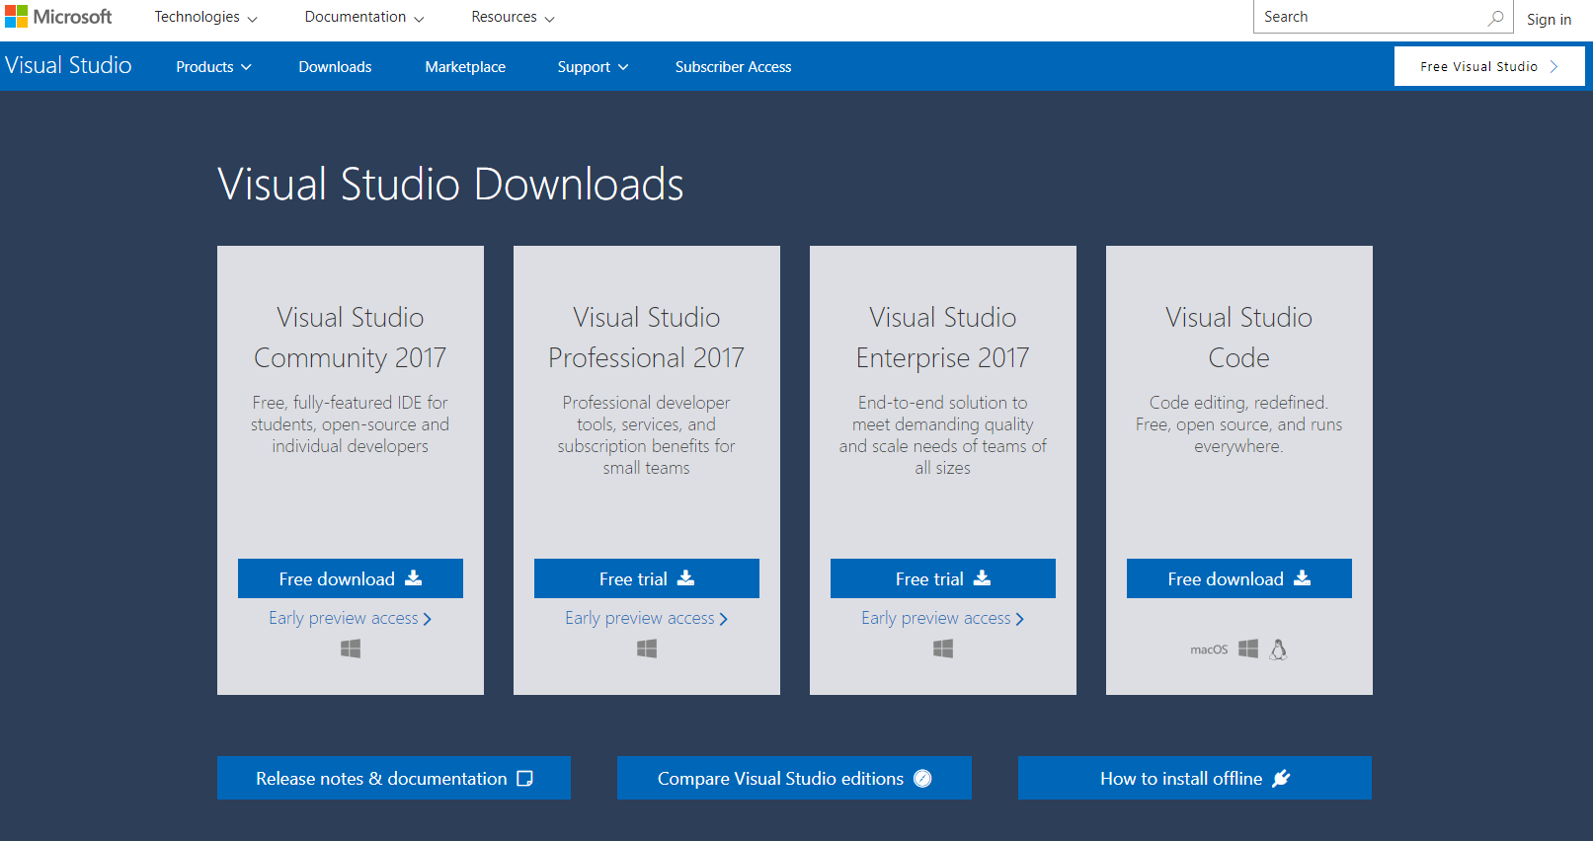Click the plug icon on How to install offline
This screenshot has width=1593, height=841.
[1281, 778]
